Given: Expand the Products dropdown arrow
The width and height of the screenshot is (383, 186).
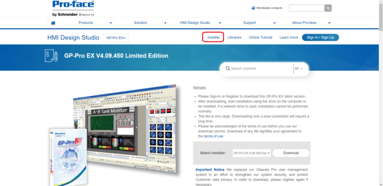Looking at the screenshot, I should point(111,23).
